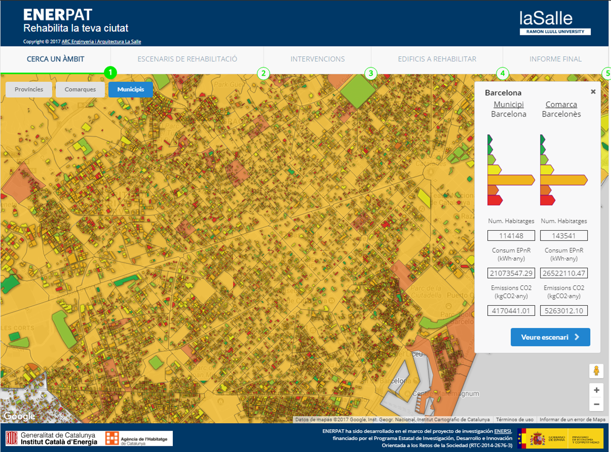The height and width of the screenshot is (452, 611).
Task: Click the Rehabilita la teva ciutat subtitle
Action: [76, 28]
